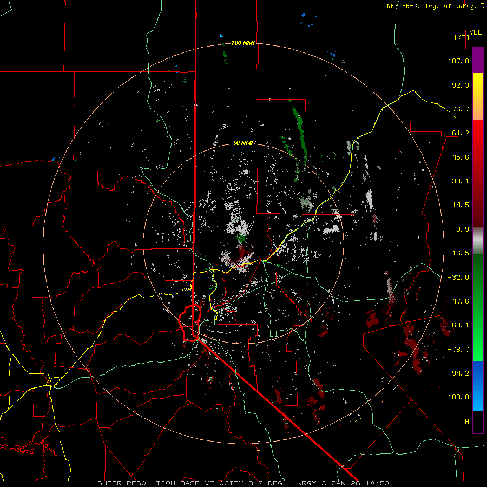Click the gray near-zero segment of the color bar
This screenshot has width=487, height=487.
(478, 241)
